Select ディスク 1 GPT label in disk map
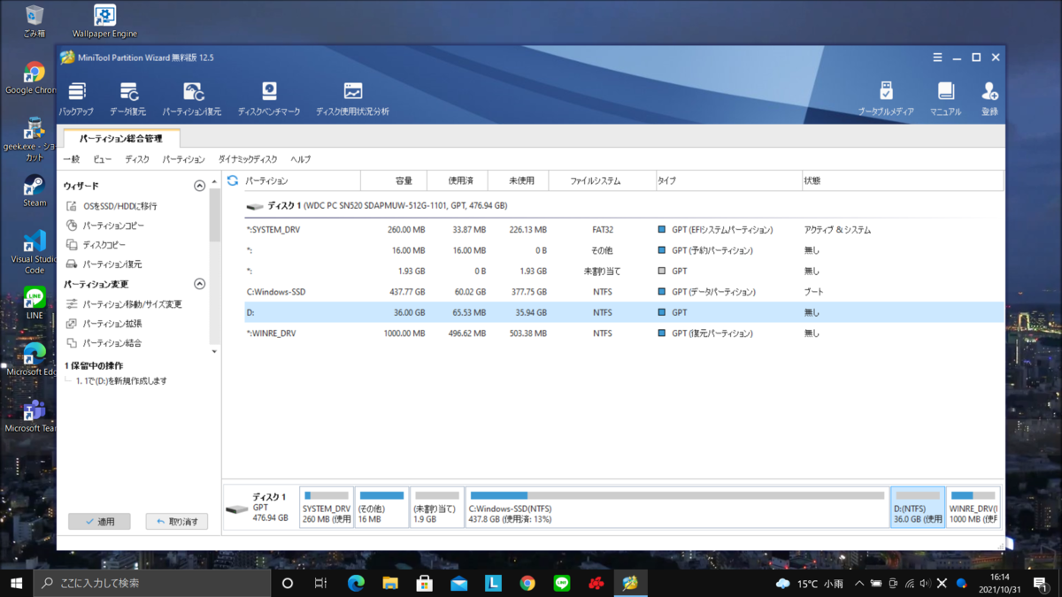 261,507
